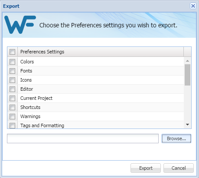This screenshot has height=178, width=199.
Task: Dismiss the dialog with Cancel
Action: pos(179,168)
